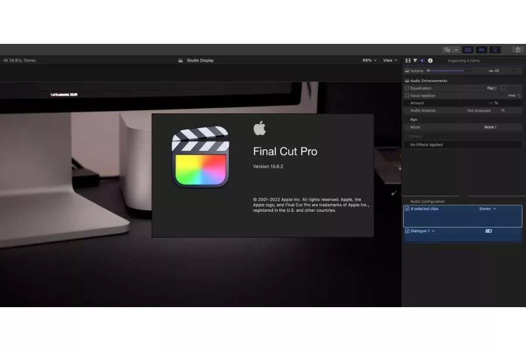Open the equalizer controls icon button
The image size is (526, 351).
[x=503, y=88]
